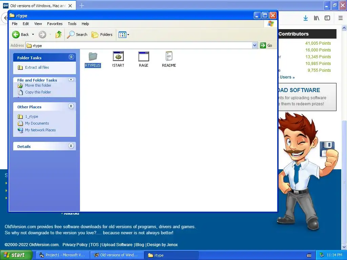Screen dimensions: 347x260
Task: Open the Views button menu
Action: pos(124,35)
